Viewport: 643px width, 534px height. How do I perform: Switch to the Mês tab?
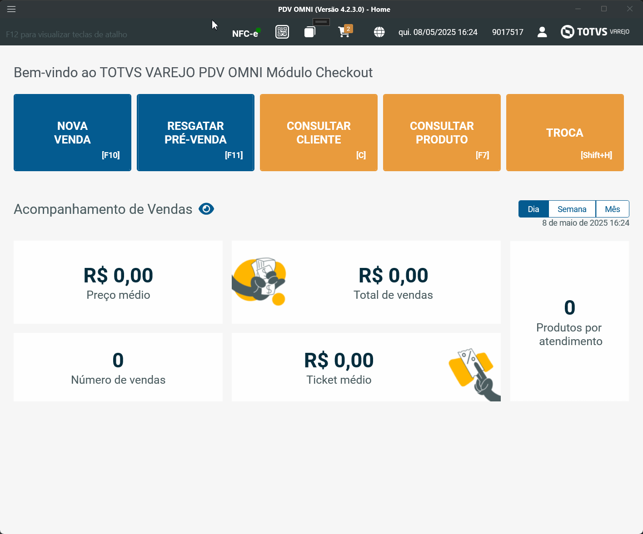click(612, 209)
